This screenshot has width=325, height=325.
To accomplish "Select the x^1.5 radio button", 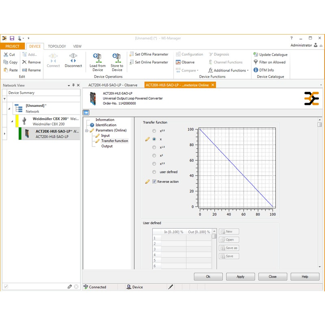I will pyautogui.click(x=154, y=147).
